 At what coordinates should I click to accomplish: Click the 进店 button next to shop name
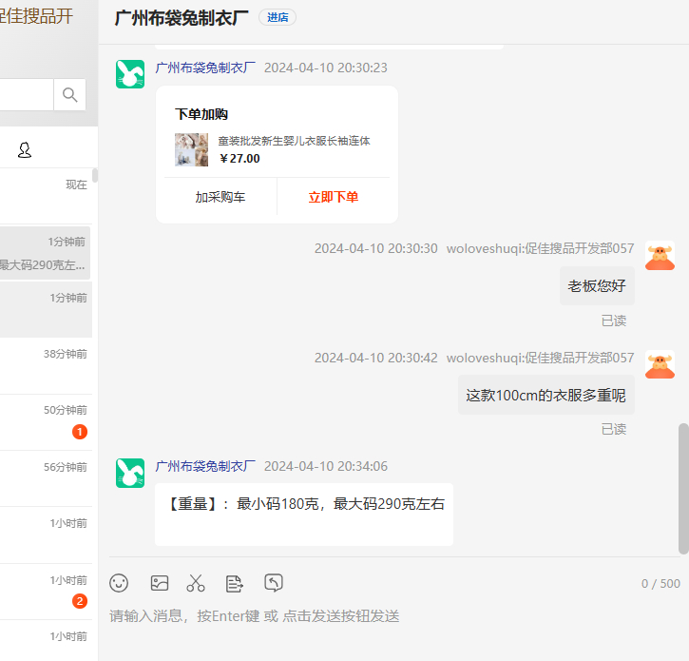tap(278, 17)
